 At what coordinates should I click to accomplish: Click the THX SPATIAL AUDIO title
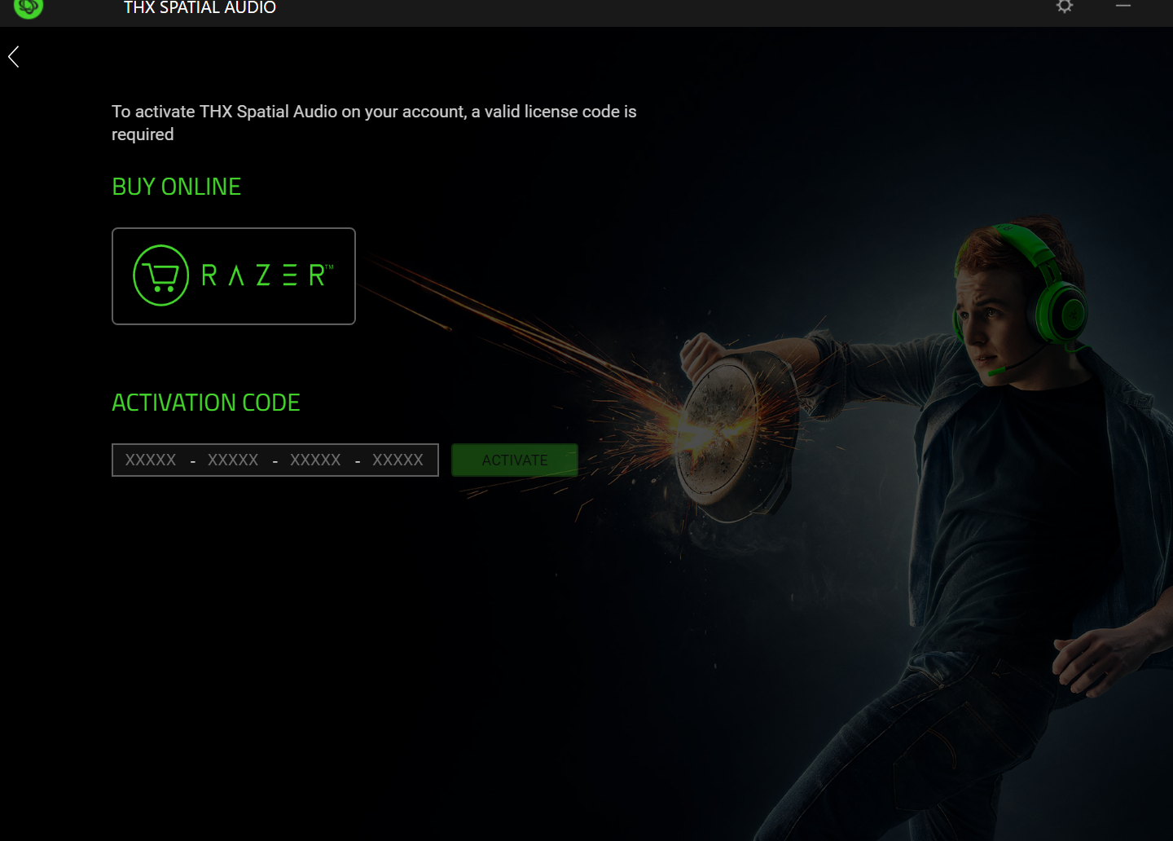coord(200,8)
